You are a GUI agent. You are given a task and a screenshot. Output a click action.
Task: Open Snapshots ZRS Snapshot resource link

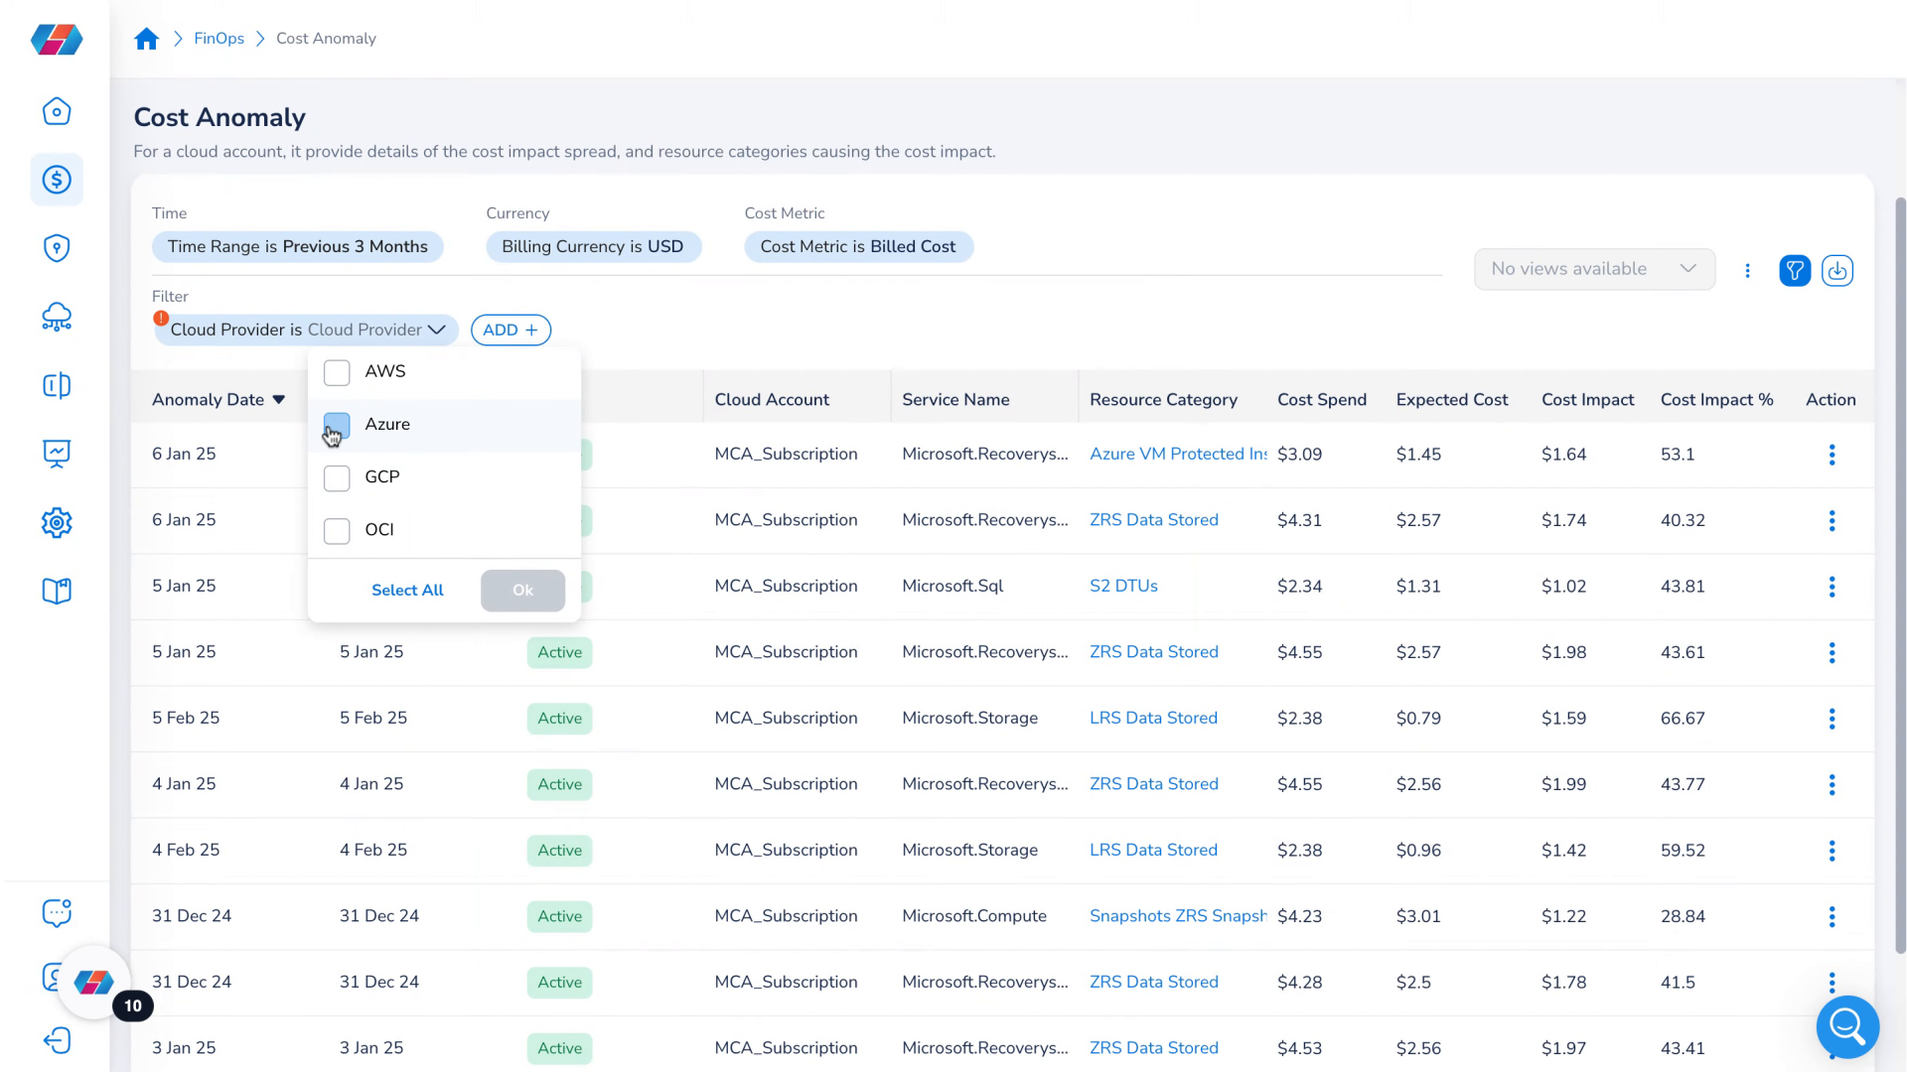coord(1178,915)
